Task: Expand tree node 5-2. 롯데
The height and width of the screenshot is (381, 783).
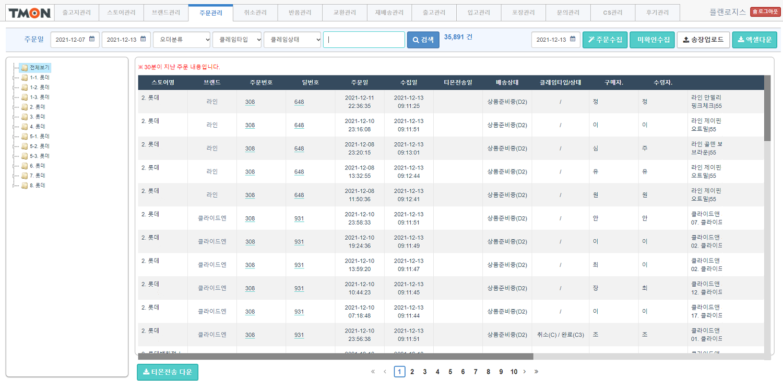Action: 14,146
